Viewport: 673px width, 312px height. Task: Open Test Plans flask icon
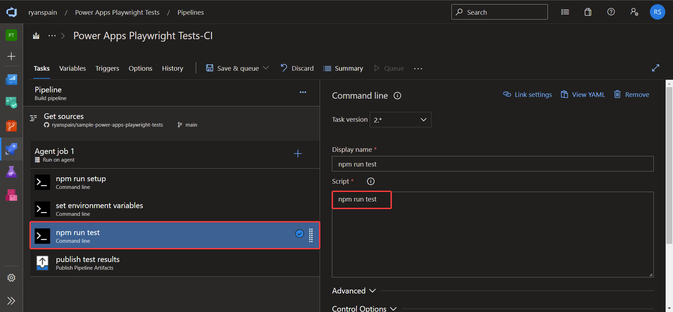pos(11,172)
